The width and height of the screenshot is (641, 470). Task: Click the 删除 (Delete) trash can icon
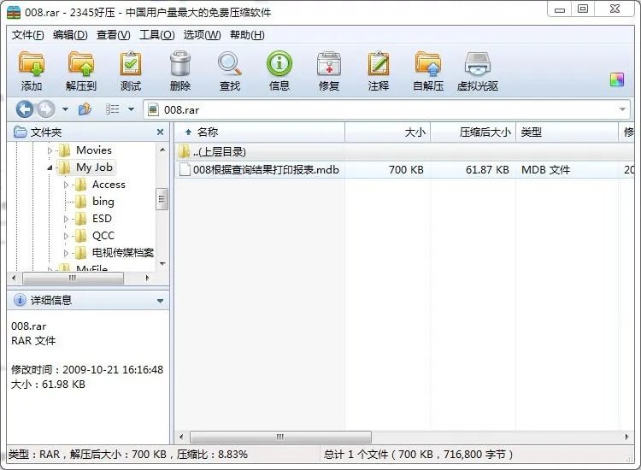180,64
